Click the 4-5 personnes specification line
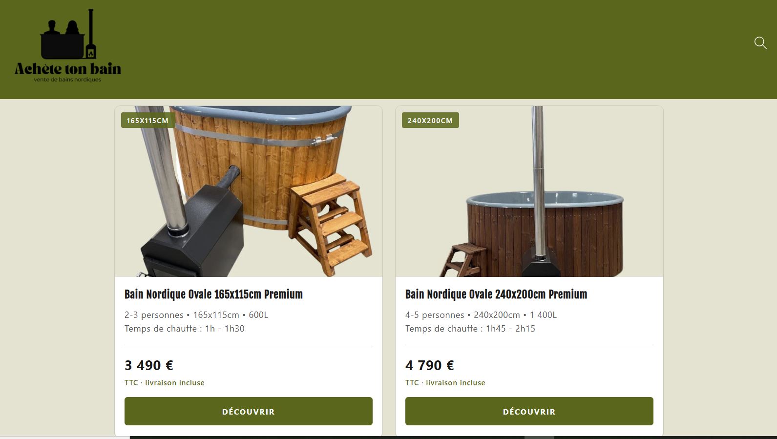The width and height of the screenshot is (777, 439). click(x=481, y=315)
